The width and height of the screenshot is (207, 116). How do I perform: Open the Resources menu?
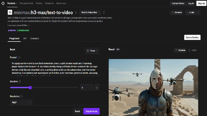[x=62, y=3]
